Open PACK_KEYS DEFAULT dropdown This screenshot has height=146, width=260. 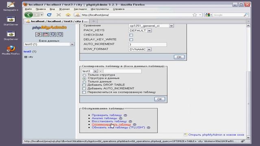click(140, 31)
